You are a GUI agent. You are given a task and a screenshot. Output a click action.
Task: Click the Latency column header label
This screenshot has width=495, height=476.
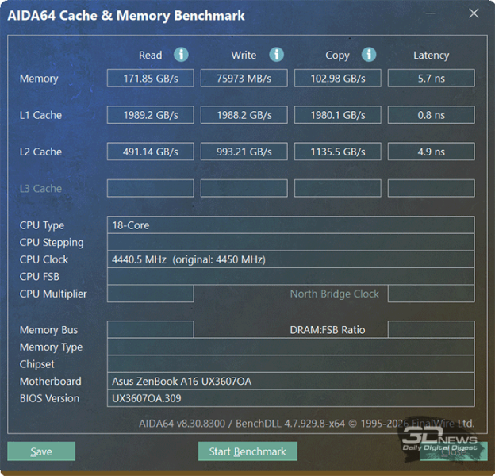pos(432,56)
